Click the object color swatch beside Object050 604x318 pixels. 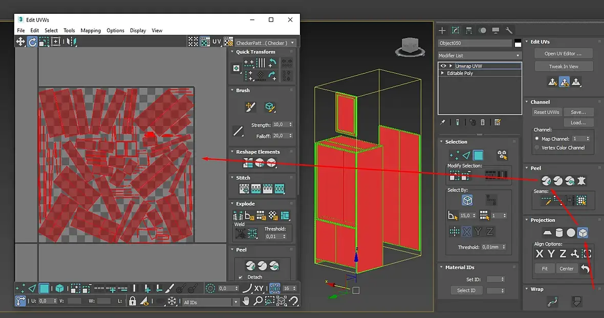(518, 44)
